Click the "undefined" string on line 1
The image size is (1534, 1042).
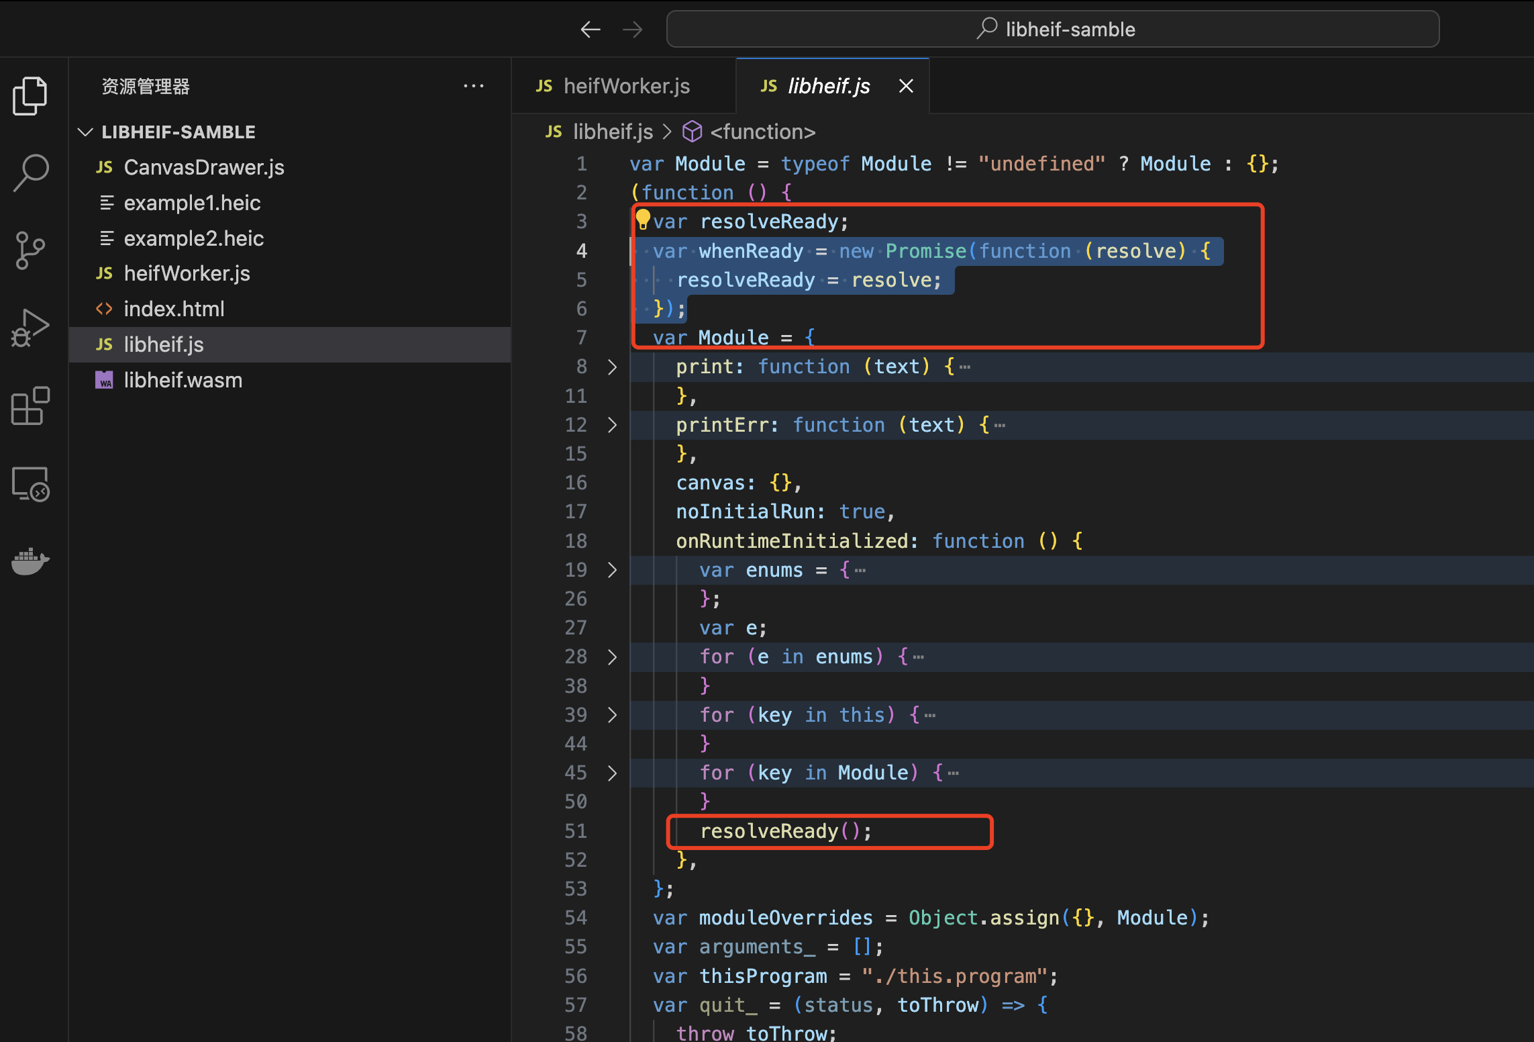1041,164
